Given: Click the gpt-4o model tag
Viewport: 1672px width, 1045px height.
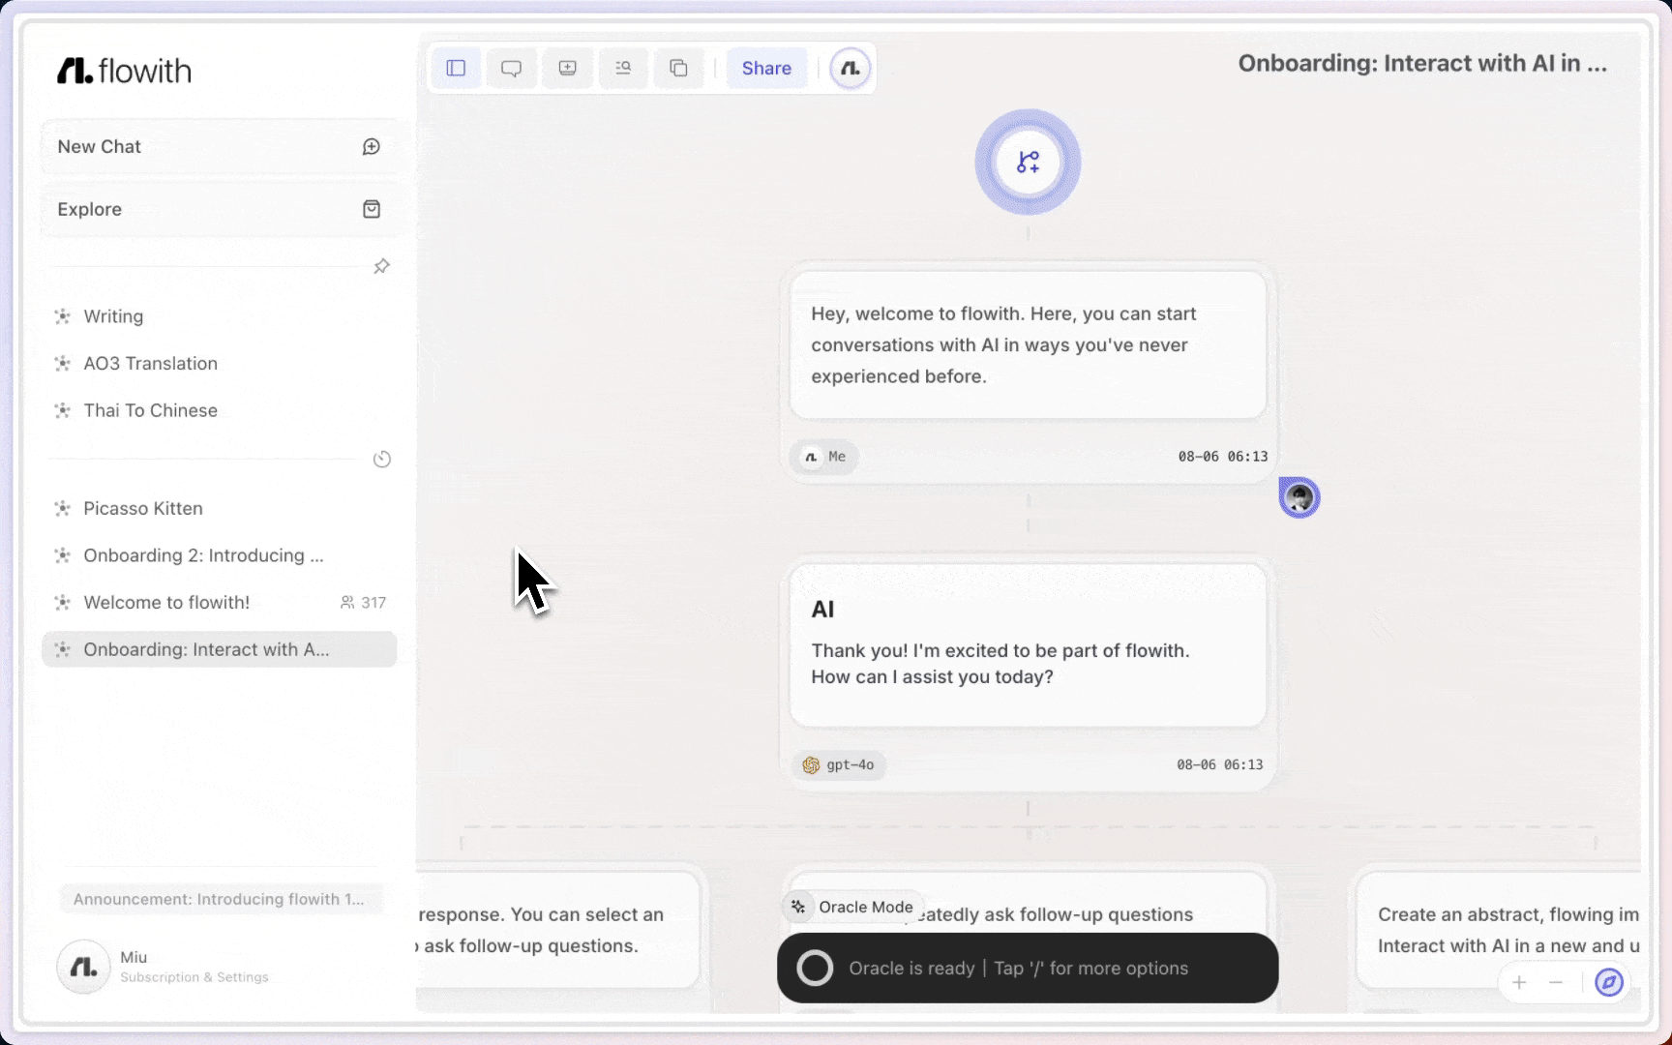Looking at the screenshot, I should point(838,765).
